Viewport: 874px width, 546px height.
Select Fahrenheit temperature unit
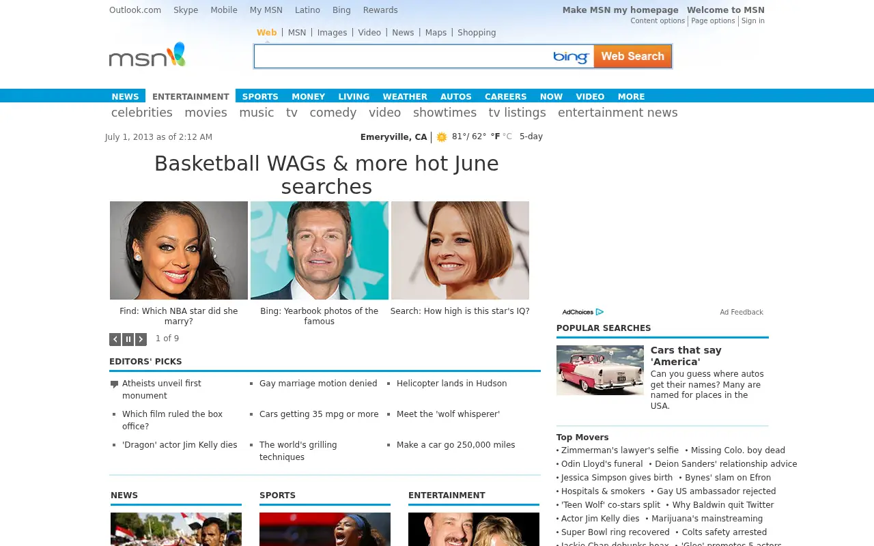pyautogui.click(x=495, y=136)
